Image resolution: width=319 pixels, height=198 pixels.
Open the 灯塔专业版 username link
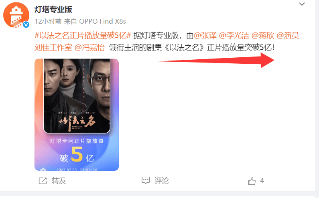pos(53,9)
